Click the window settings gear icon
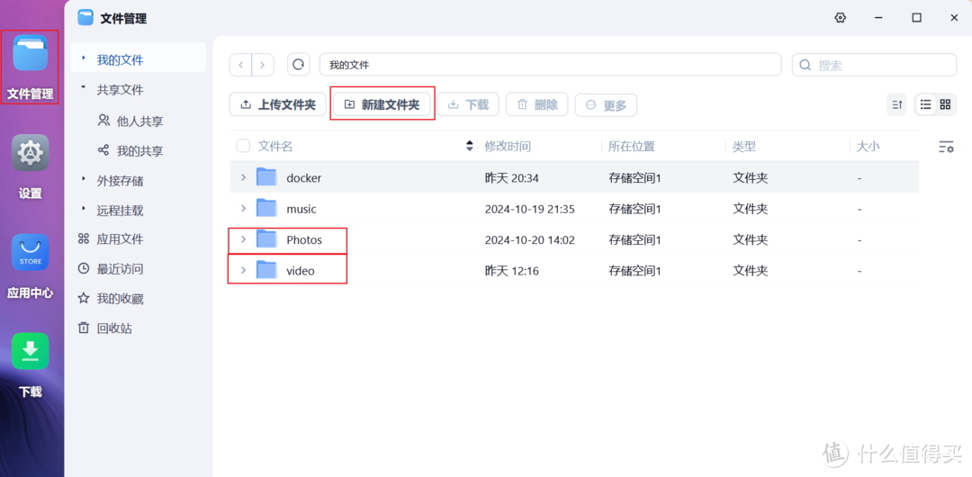972x477 pixels. (x=840, y=18)
